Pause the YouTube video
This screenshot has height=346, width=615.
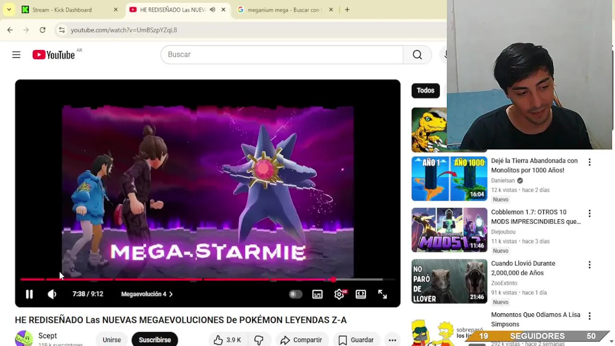click(29, 294)
